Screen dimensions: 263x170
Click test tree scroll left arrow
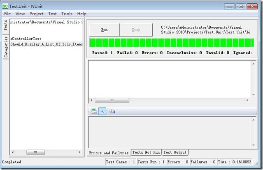13,152
